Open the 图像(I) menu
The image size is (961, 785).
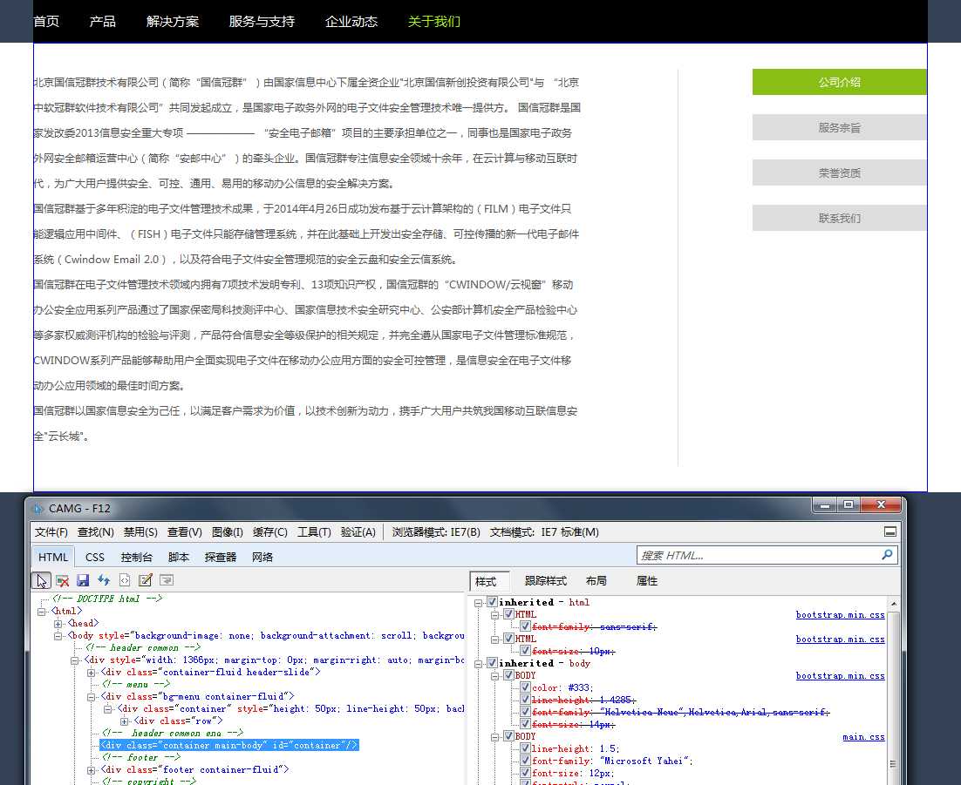[228, 532]
